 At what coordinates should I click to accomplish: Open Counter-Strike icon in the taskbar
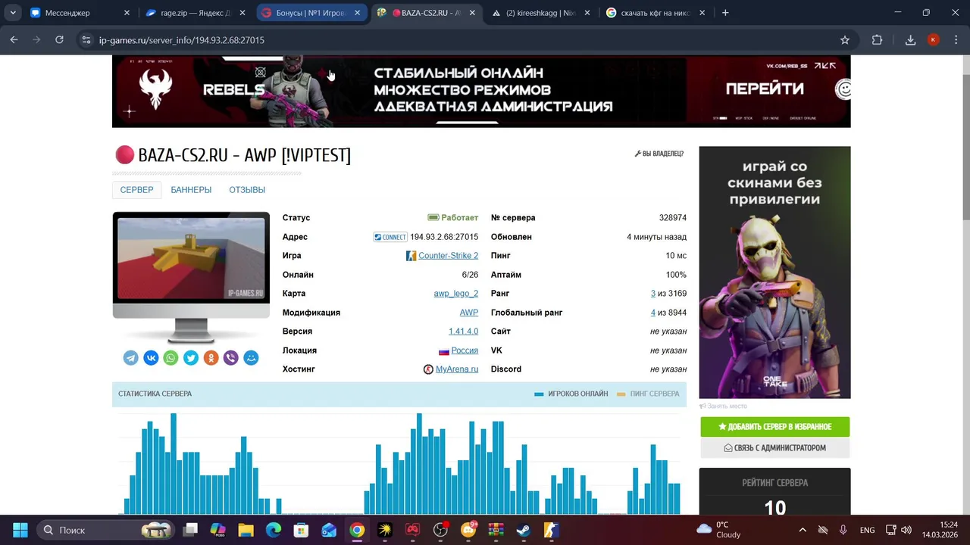pos(552,530)
